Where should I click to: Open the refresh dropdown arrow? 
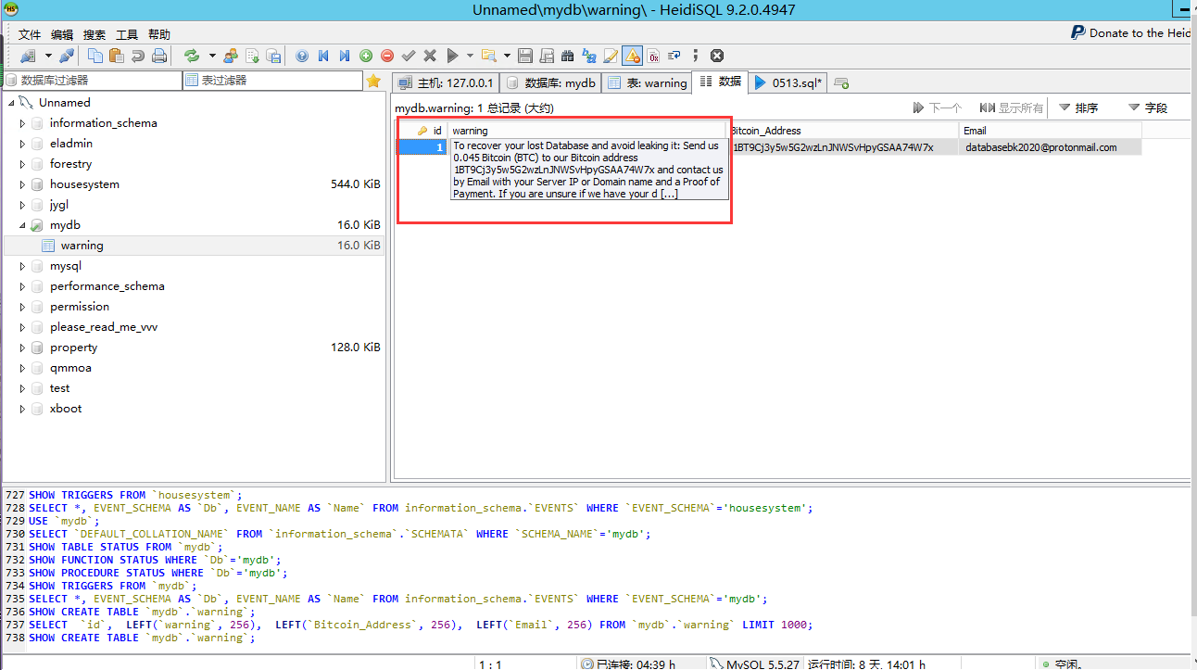[212, 56]
